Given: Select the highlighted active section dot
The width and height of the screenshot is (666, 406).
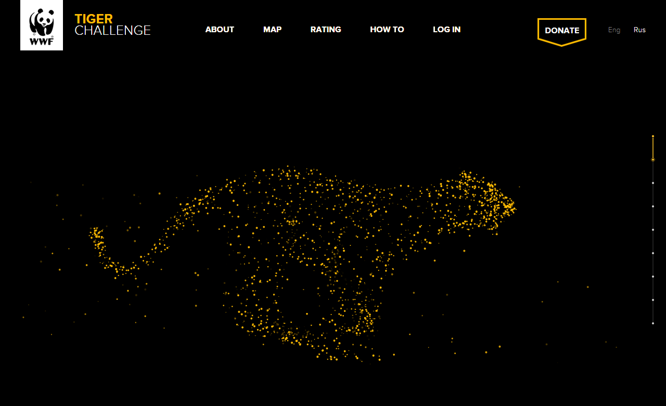Looking at the screenshot, I should 653,160.
